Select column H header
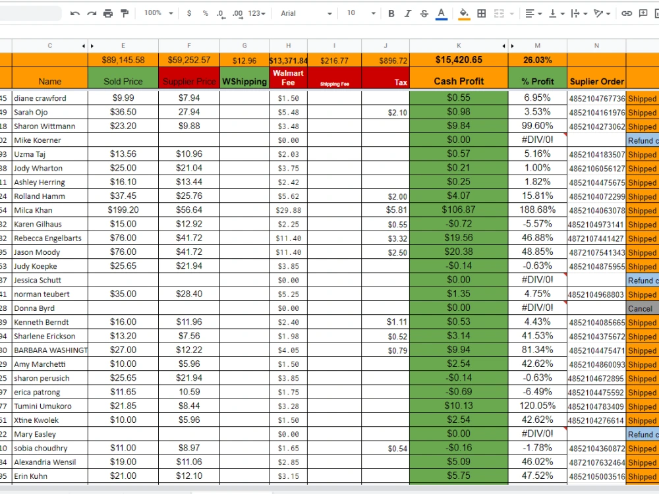 (x=289, y=46)
